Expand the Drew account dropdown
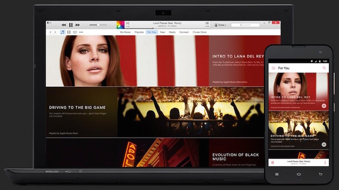The height and width of the screenshot is (190, 339). click(x=220, y=25)
